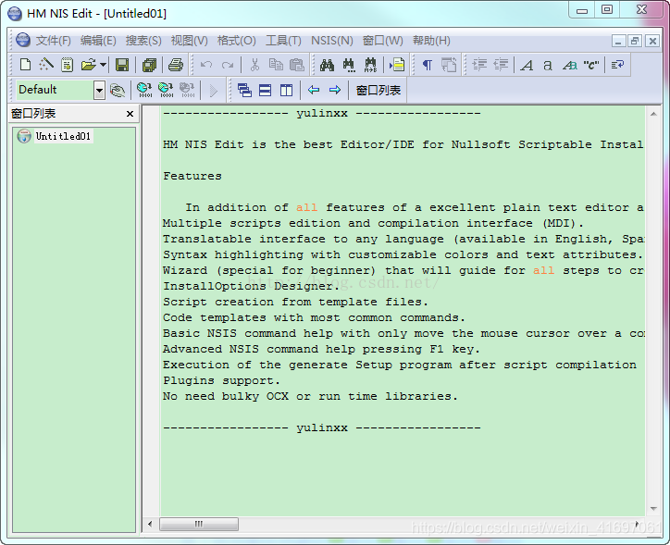Click line 'Script creation from template files.'
670x545 pixels.
point(295,302)
